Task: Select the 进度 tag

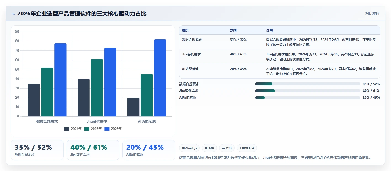Action: (227, 148)
